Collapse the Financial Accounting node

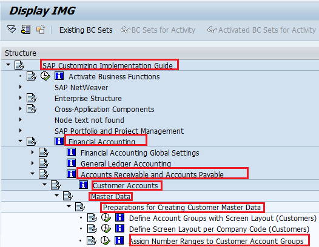click(20, 141)
